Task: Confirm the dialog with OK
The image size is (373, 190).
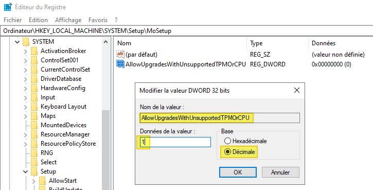Action: click(x=238, y=172)
